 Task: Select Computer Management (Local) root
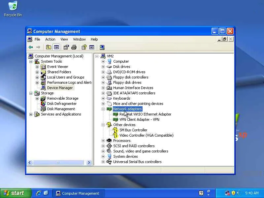[59, 56]
